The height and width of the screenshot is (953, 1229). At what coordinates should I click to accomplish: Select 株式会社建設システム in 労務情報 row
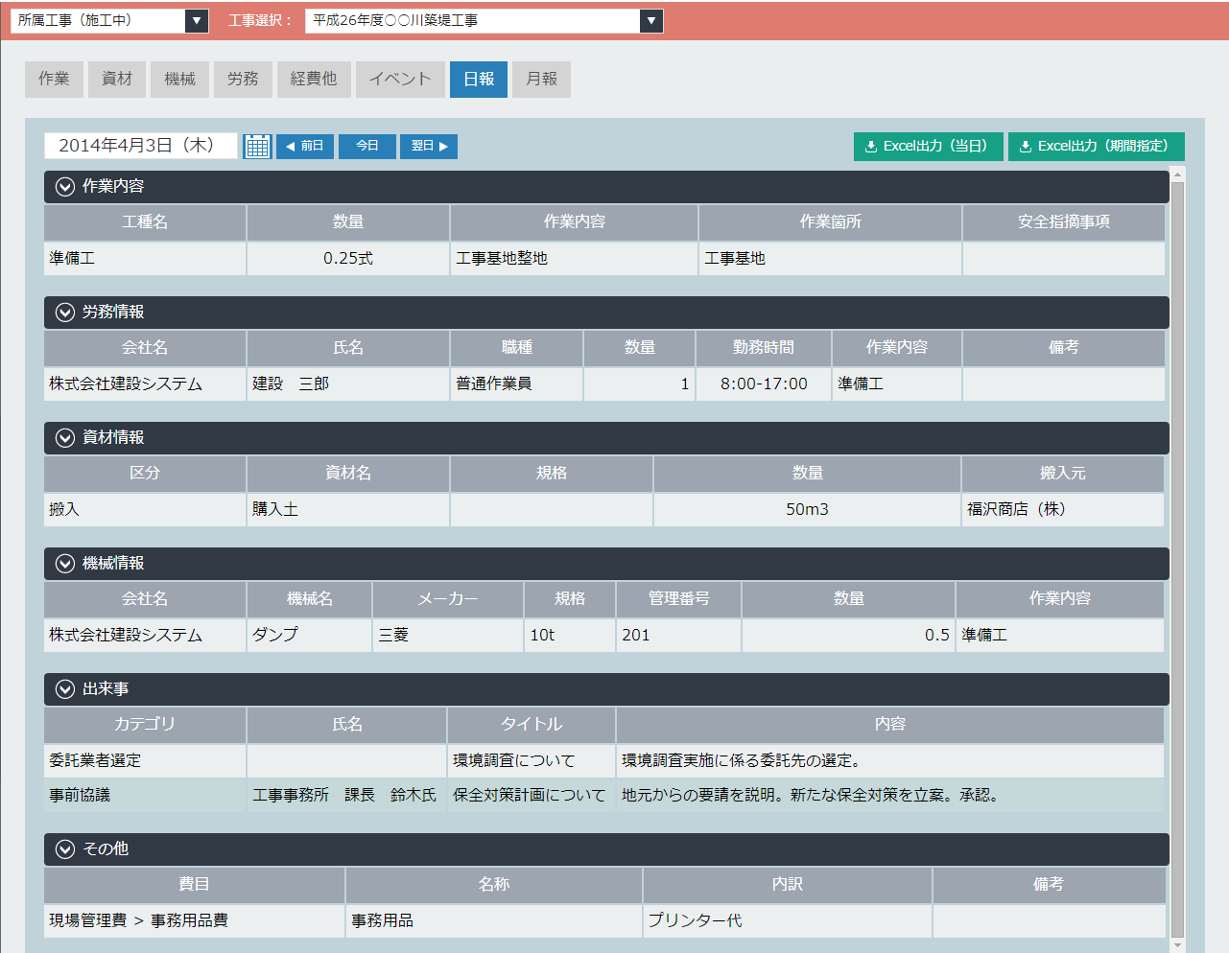[x=145, y=384]
